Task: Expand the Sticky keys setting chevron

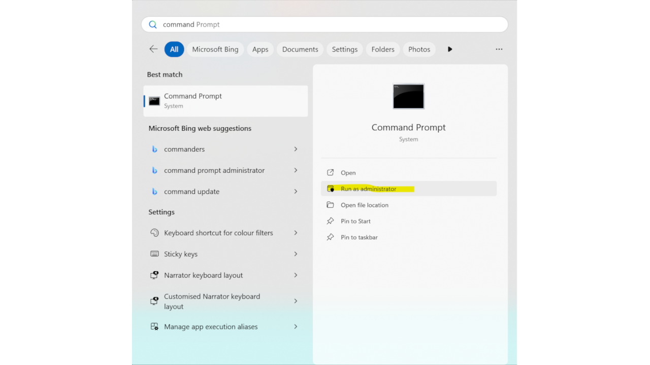Action: pyautogui.click(x=296, y=254)
